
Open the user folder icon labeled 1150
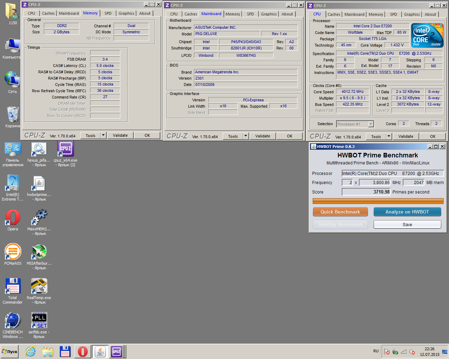click(13, 13)
